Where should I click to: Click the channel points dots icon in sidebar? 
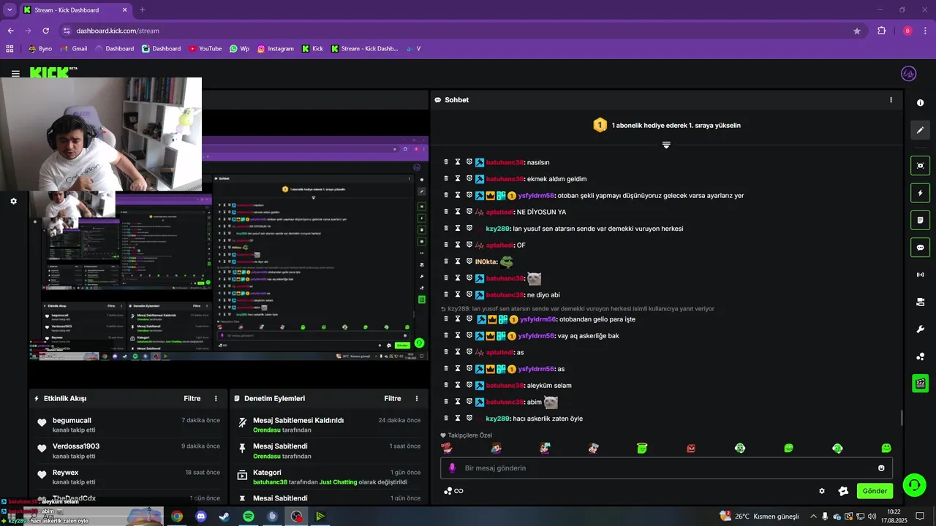click(920, 357)
